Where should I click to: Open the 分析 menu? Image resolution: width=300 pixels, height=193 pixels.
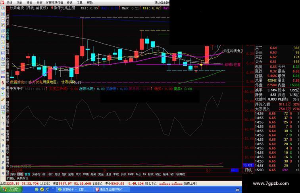40,3
